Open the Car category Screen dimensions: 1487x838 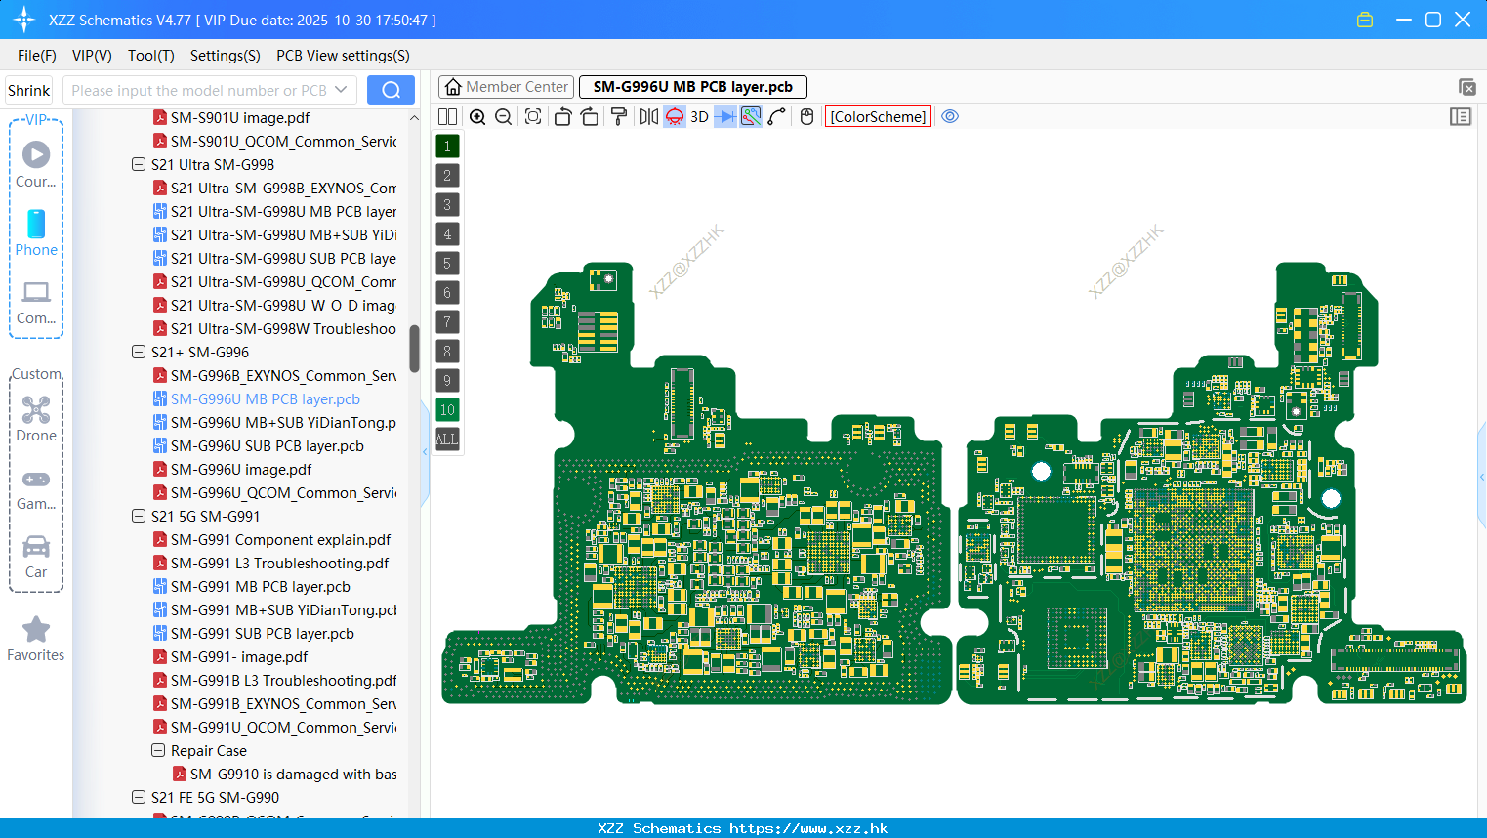click(x=36, y=557)
